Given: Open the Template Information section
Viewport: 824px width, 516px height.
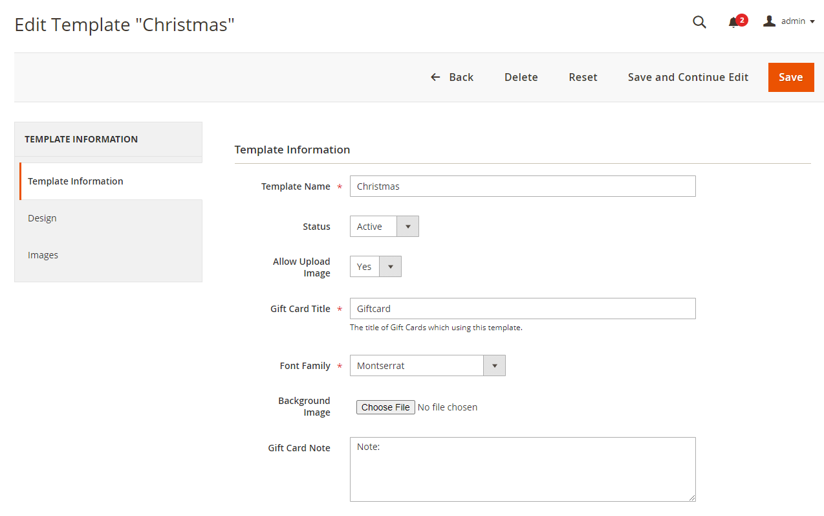Looking at the screenshot, I should (76, 181).
